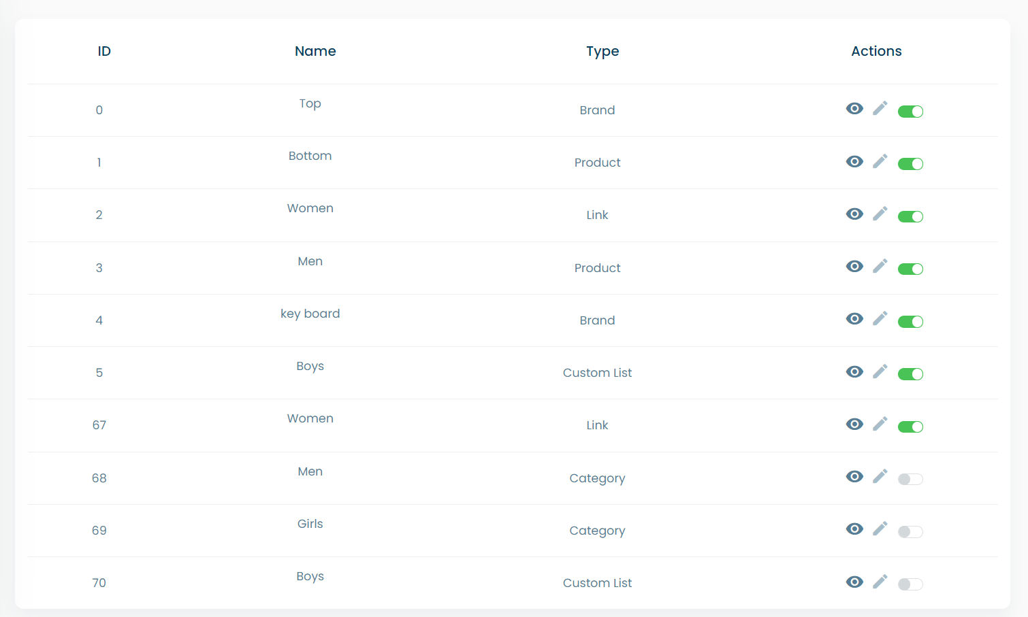Screen dimensions: 1028x617
Task: Enable toggle for row ID 70
Action: pyautogui.click(x=910, y=584)
